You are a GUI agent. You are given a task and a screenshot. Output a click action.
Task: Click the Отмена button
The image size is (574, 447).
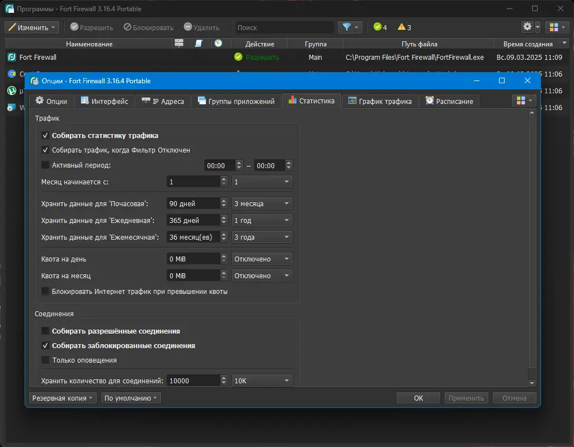pos(514,398)
